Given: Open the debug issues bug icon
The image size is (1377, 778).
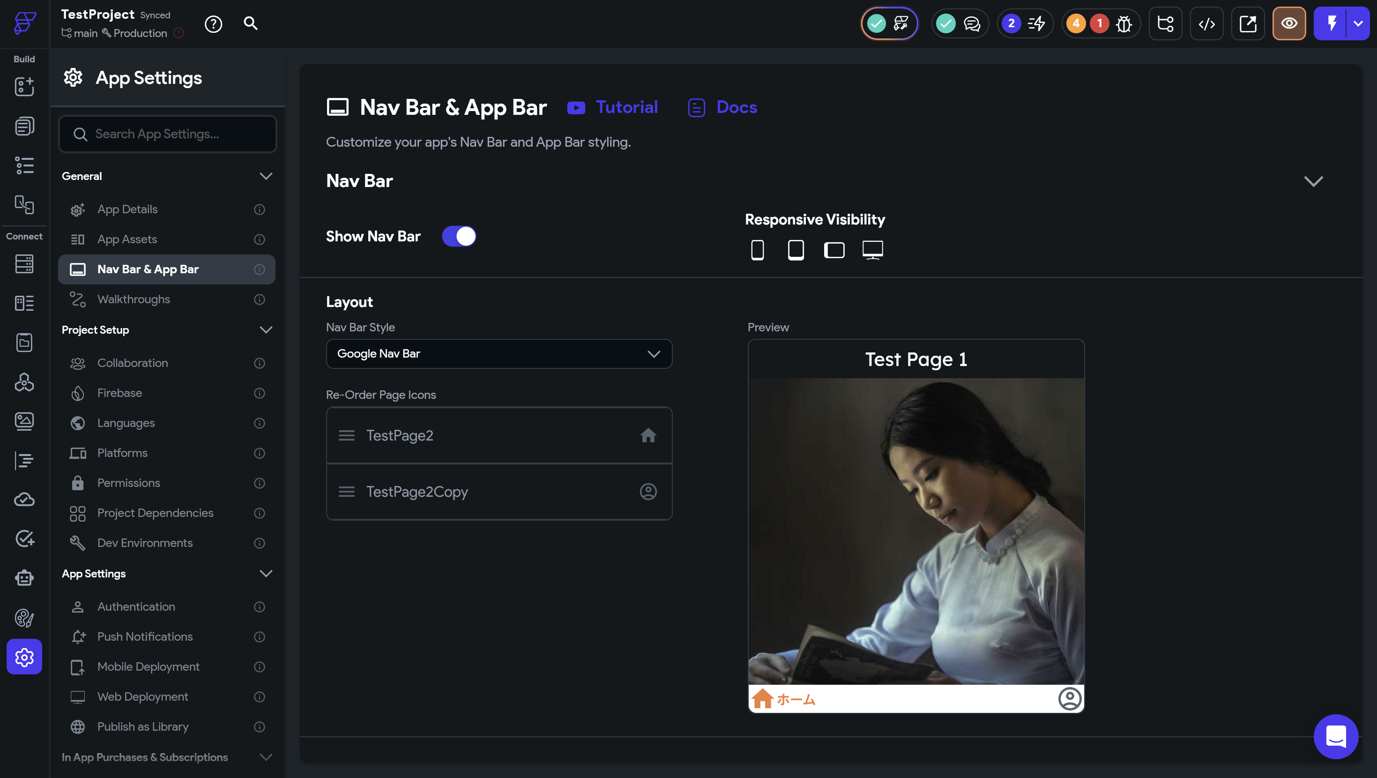Looking at the screenshot, I should (1123, 23).
